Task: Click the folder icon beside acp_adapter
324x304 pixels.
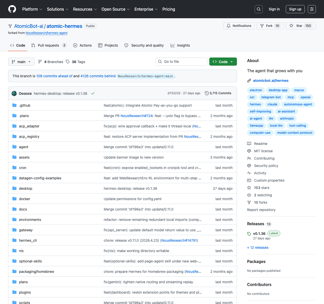Action: 14,126
